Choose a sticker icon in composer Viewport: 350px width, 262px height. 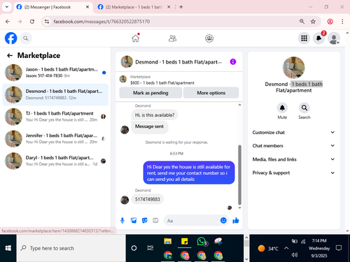click(x=145, y=220)
